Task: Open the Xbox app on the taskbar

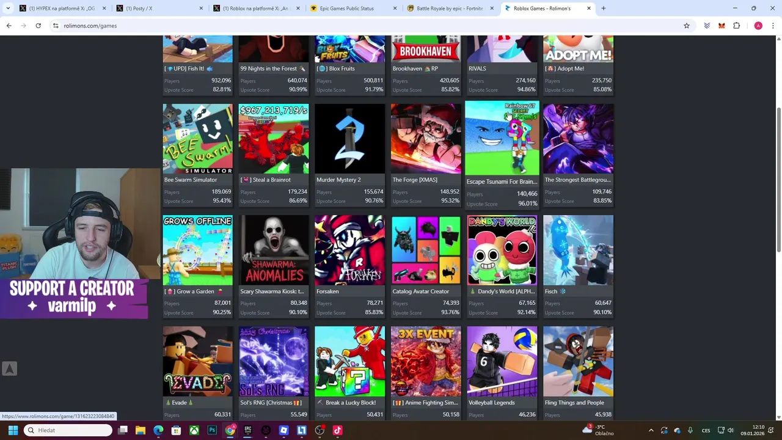Action: [194, 430]
